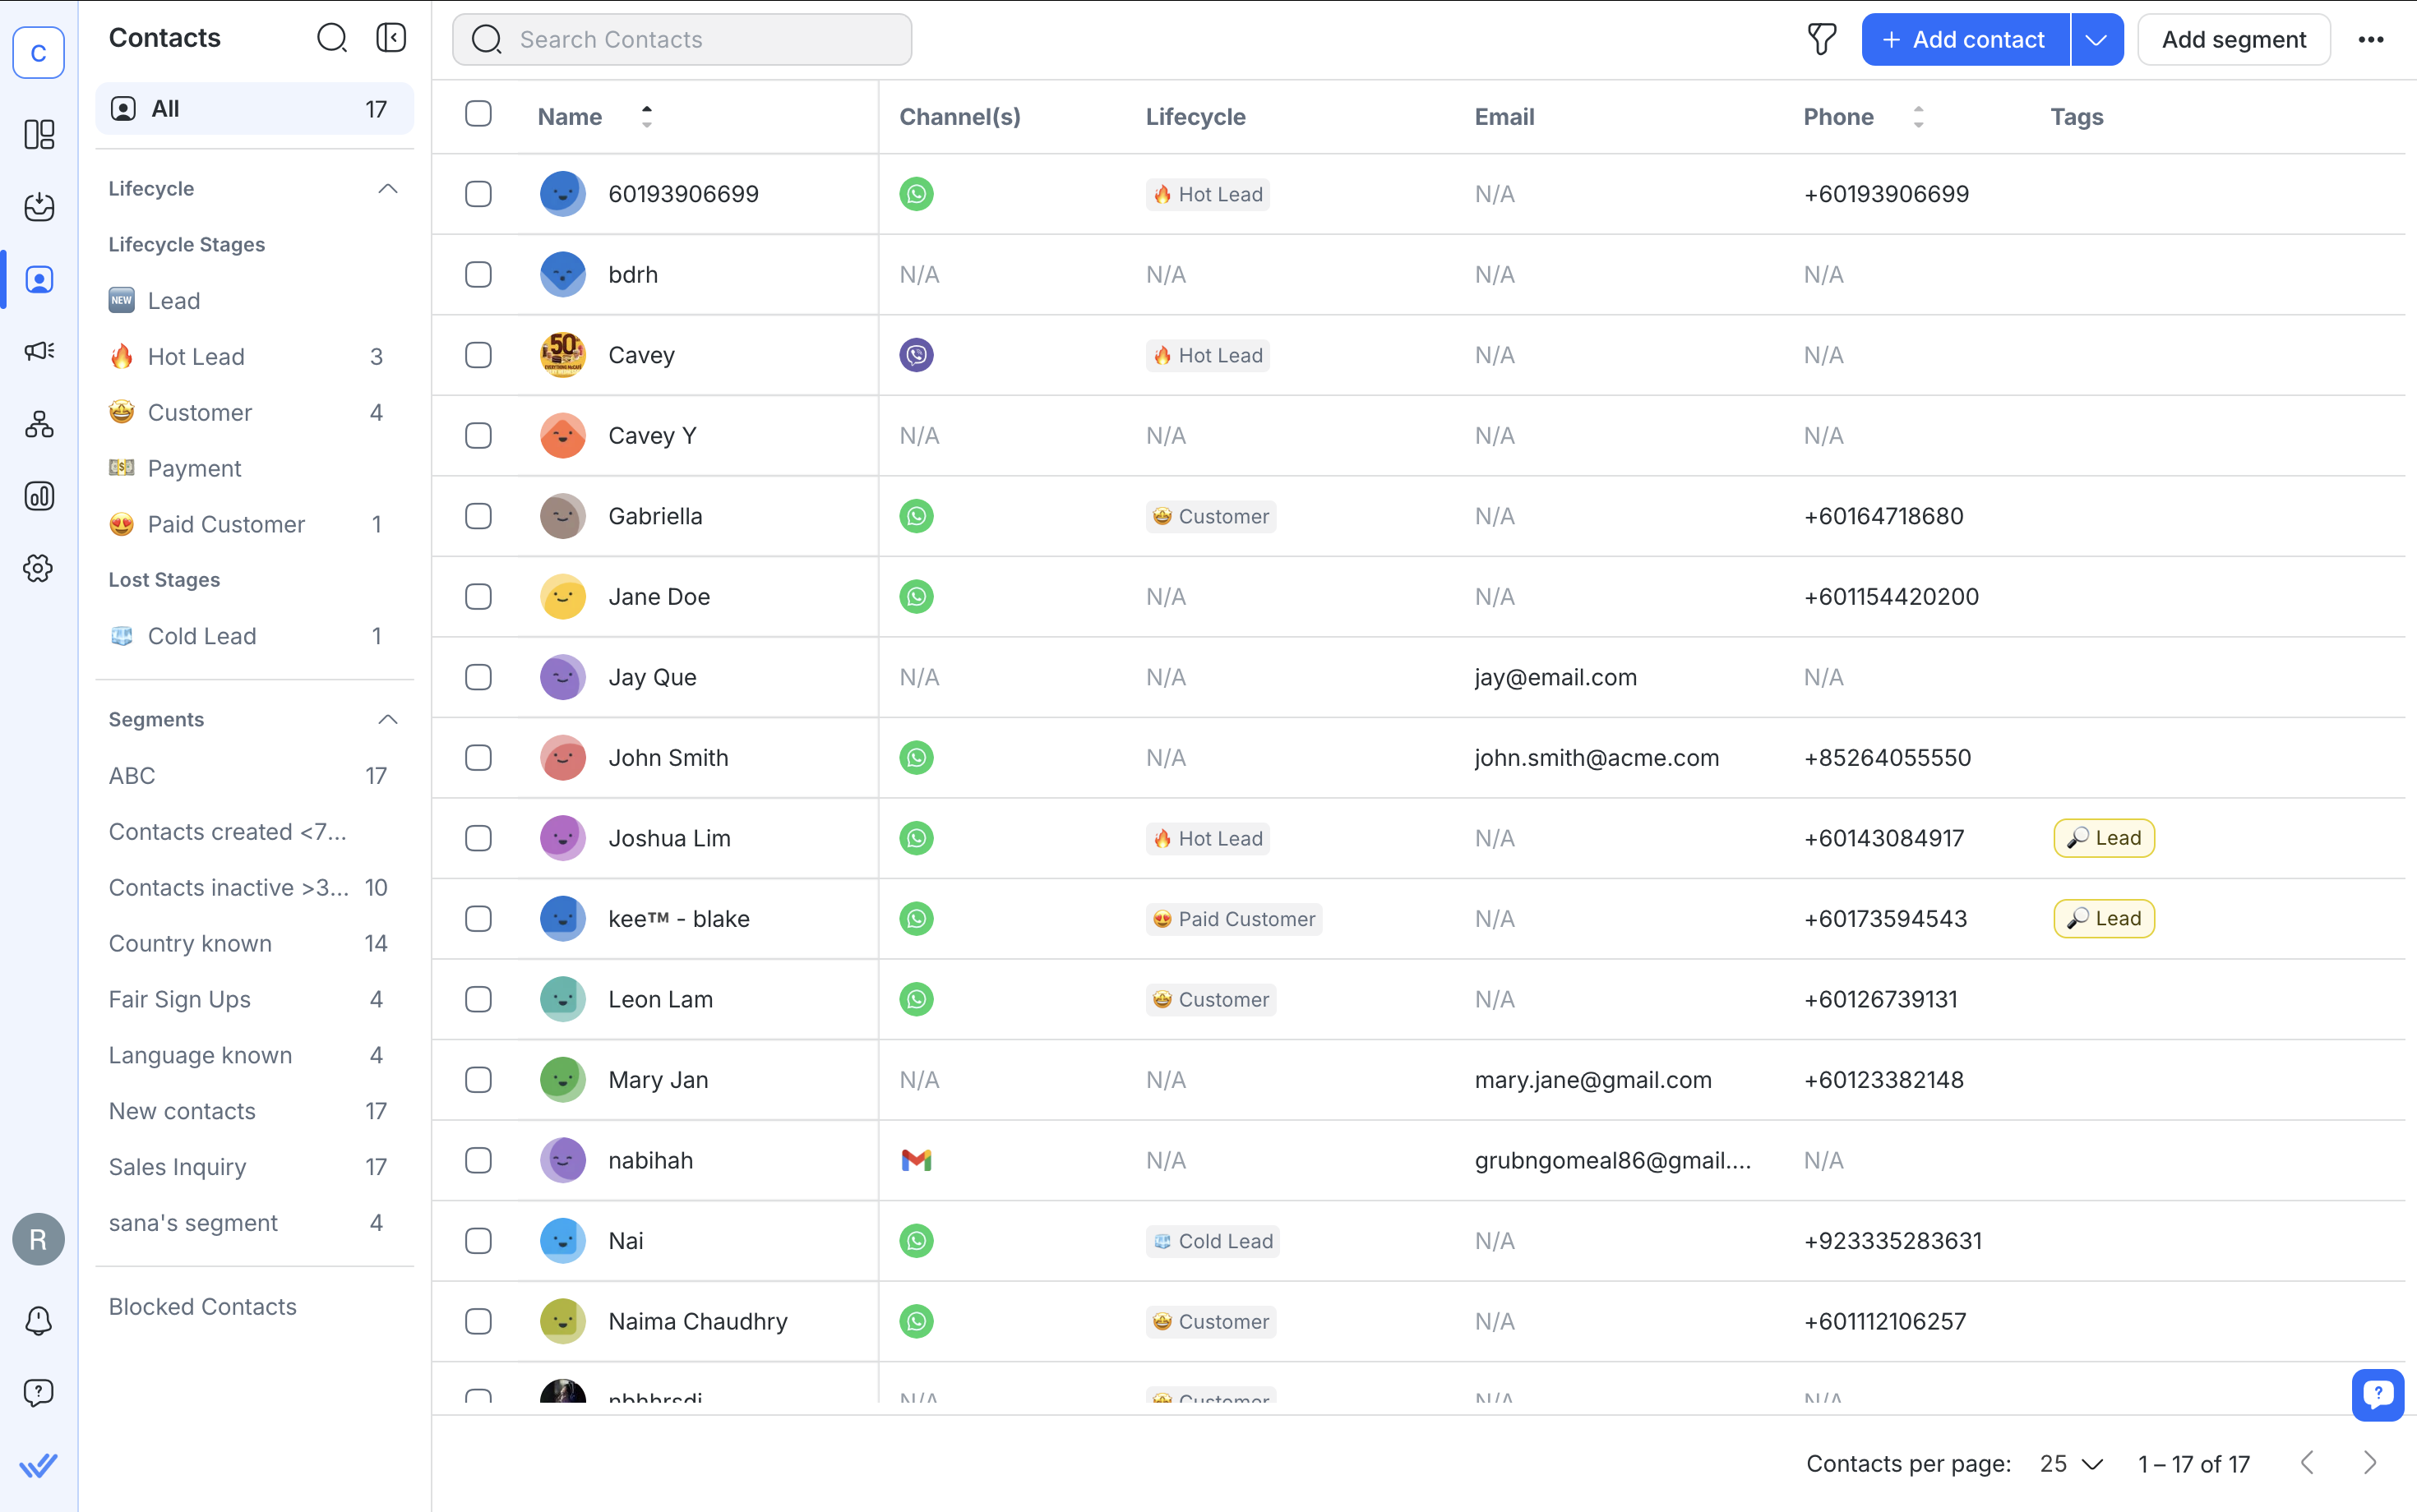This screenshot has height=1512, width=2417.
Task: Open the Dashboard icon in the sidebar
Action: [x=39, y=134]
